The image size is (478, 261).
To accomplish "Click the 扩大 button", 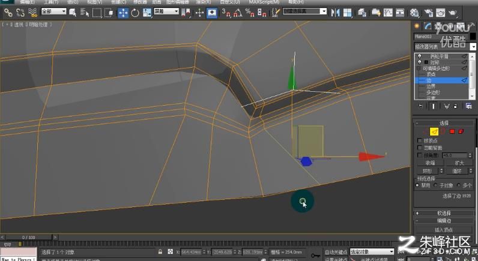I will pos(459,163).
